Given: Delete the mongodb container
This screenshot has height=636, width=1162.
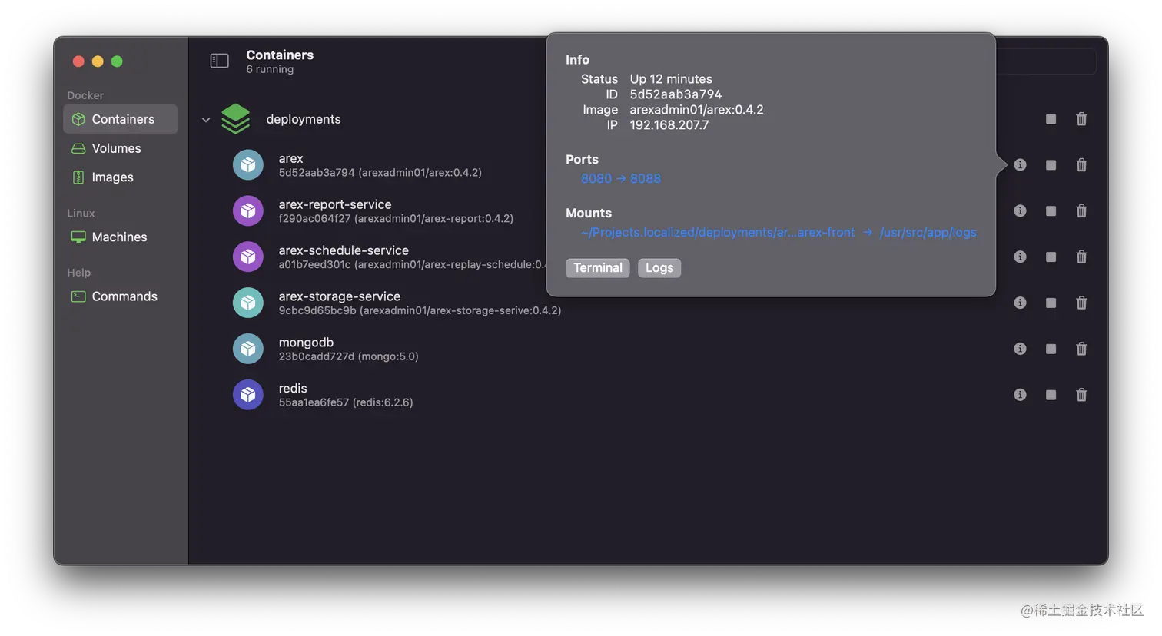Looking at the screenshot, I should point(1081,349).
